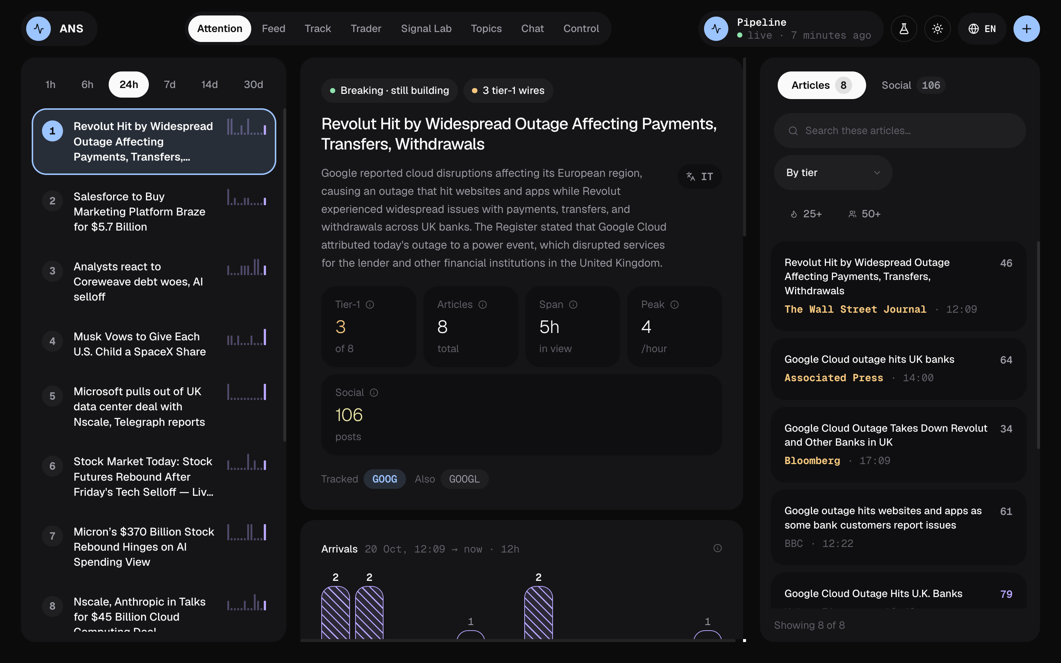Switch to the Feed tab
Image resolution: width=1061 pixels, height=663 pixels.
[274, 28]
